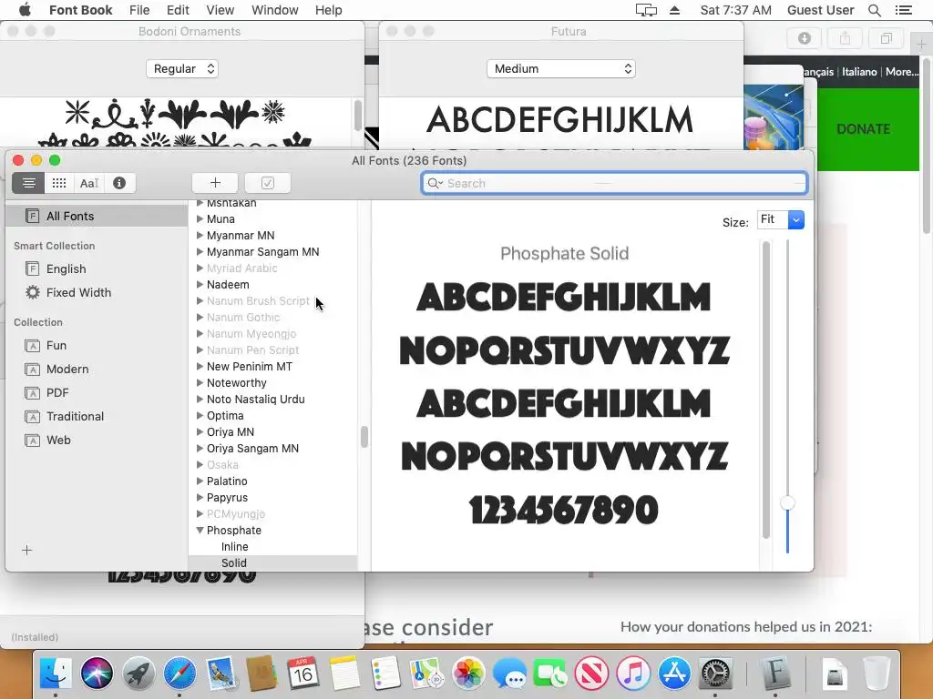Open Medium style dropdown in Futura window
The image size is (933, 699).
[561, 69]
